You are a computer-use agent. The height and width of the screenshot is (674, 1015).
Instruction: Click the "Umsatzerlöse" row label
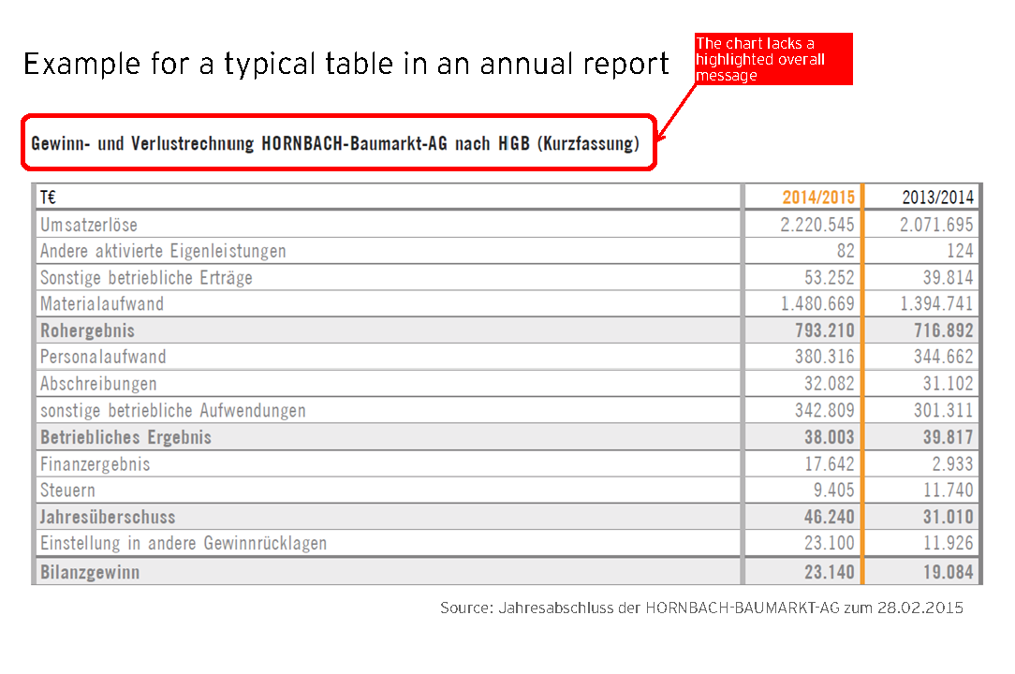(x=89, y=225)
